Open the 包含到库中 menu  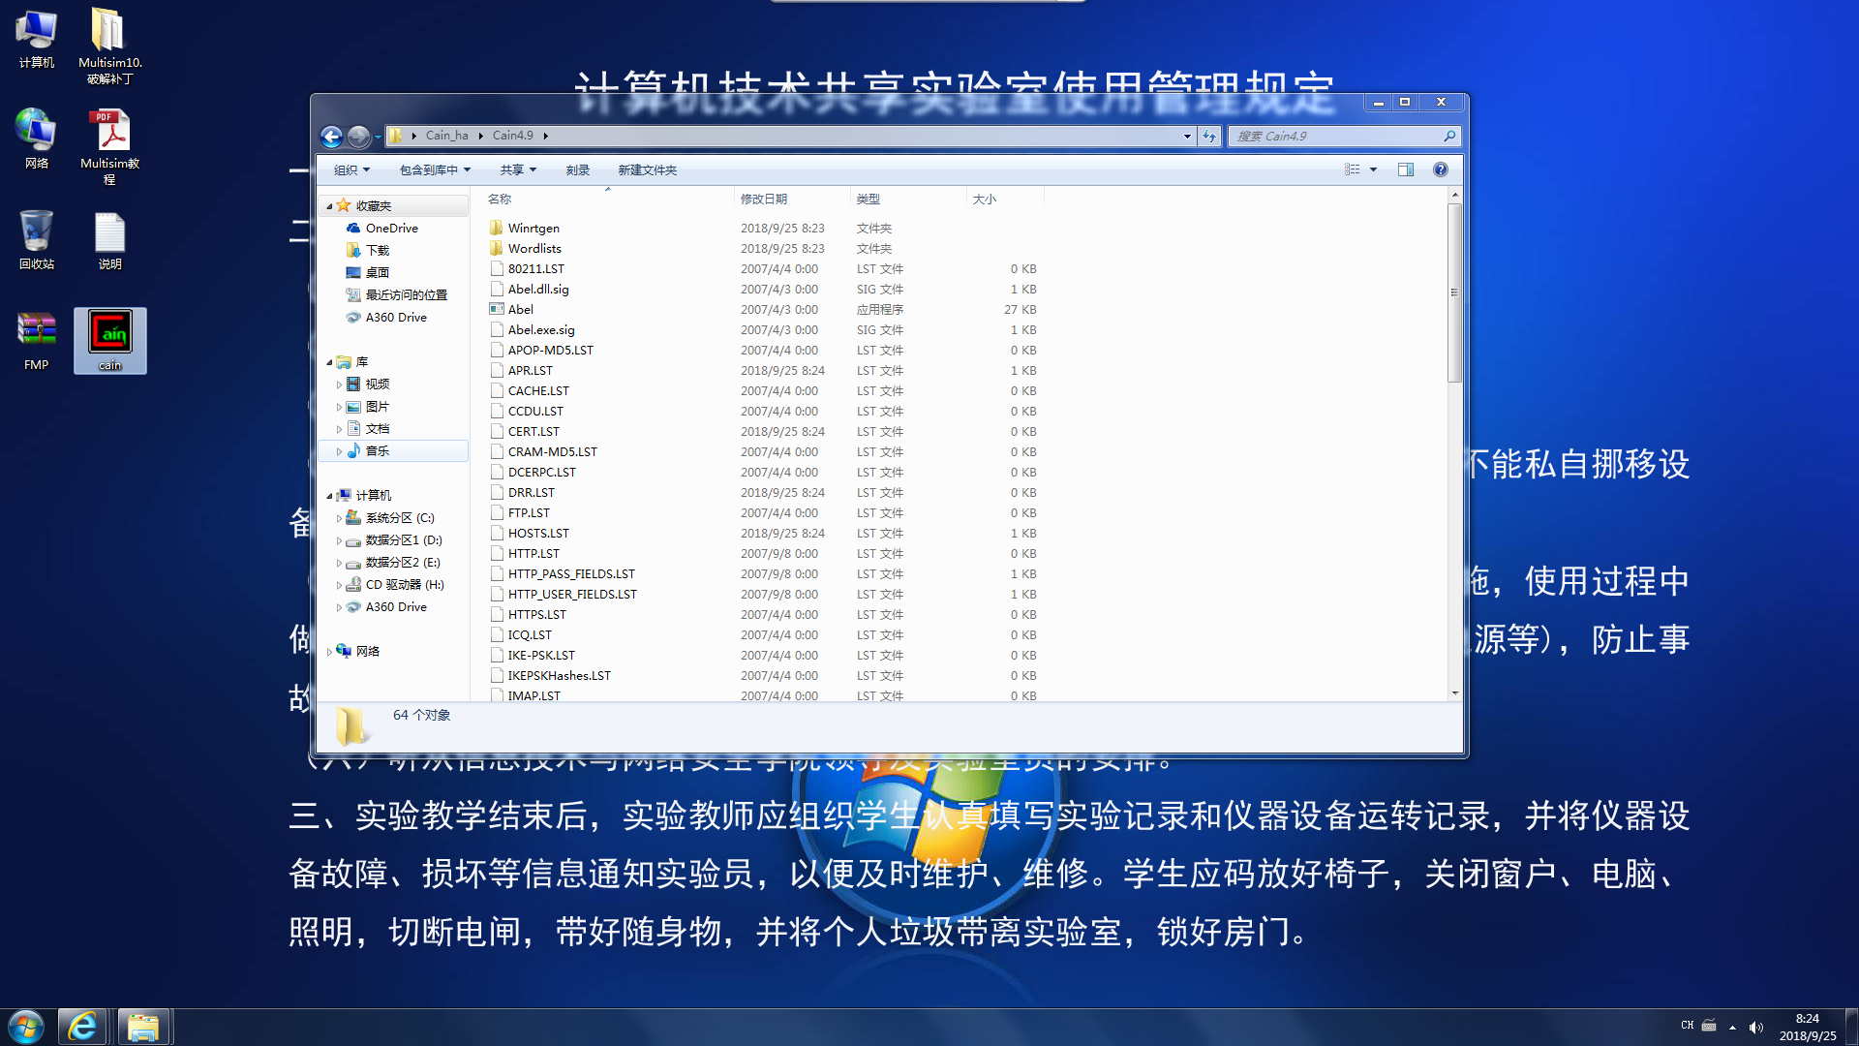pyautogui.click(x=435, y=169)
